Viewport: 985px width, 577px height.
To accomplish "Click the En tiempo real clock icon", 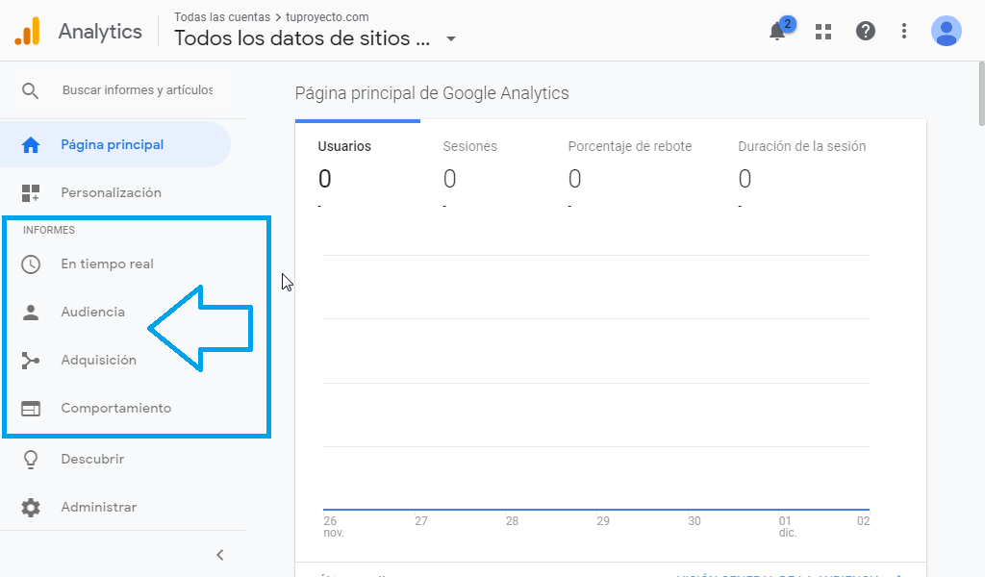I will pyautogui.click(x=31, y=263).
